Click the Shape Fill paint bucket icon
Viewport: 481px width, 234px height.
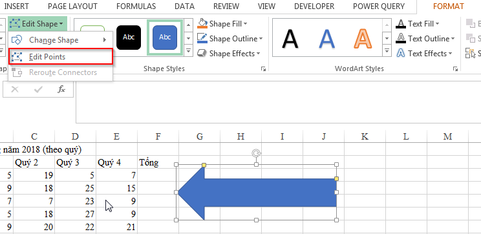[202, 24]
